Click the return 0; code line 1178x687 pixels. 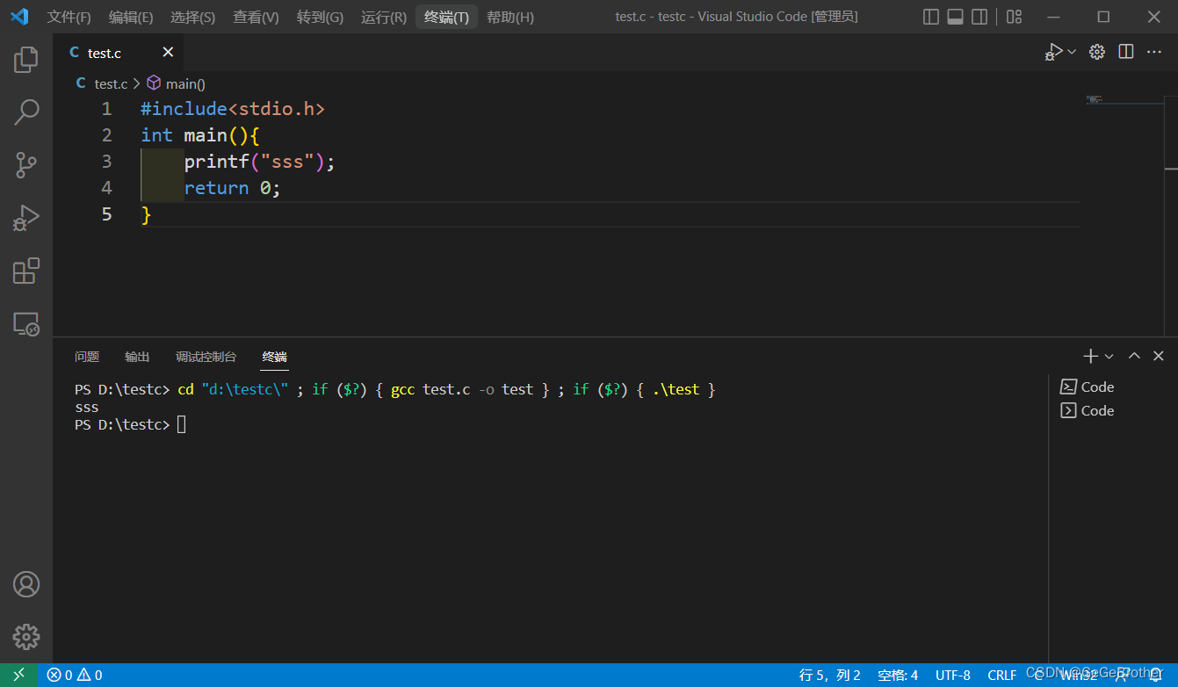(x=233, y=188)
